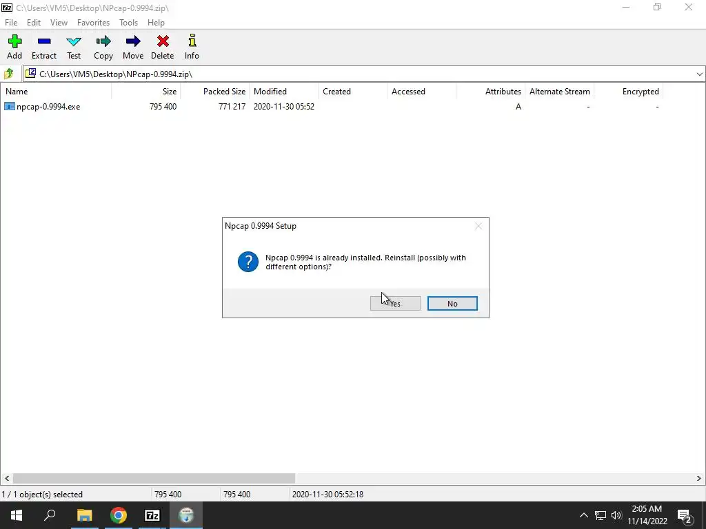The height and width of the screenshot is (529, 706).
Task: Open Chrome from taskbar
Action: (119, 515)
